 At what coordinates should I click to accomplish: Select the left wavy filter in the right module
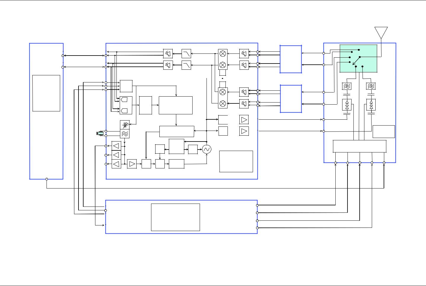tap(347, 86)
